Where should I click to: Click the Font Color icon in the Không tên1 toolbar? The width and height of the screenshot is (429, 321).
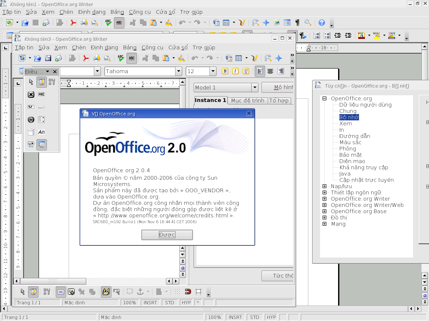click(x=362, y=36)
